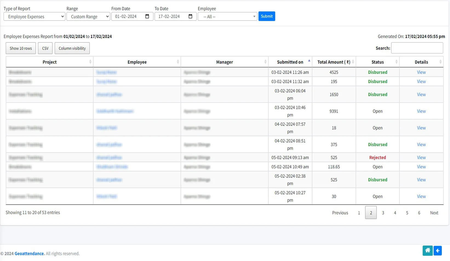The image size is (450, 261).
Task: Click the home icon in the footer
Action: click(x=428, y=251)
